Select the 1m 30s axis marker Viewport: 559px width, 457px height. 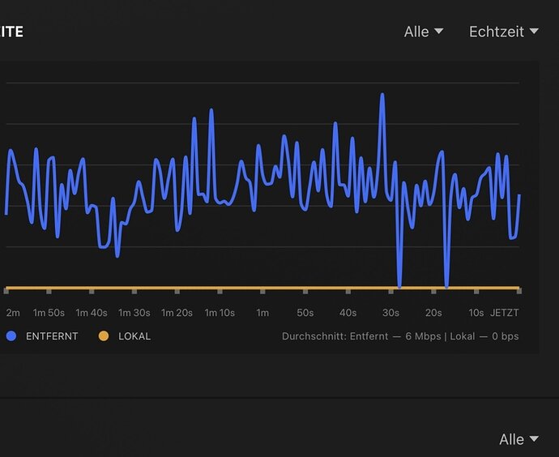coord(134,313)
